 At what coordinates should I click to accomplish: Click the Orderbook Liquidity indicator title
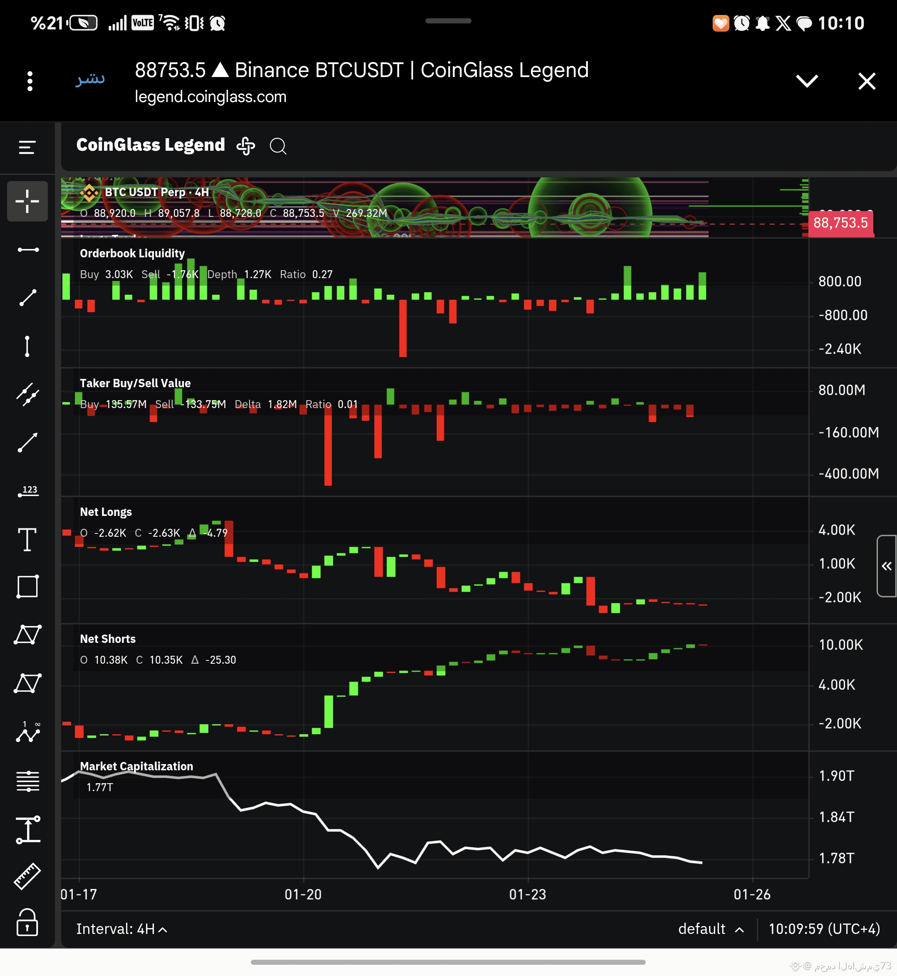click(132, 254)
